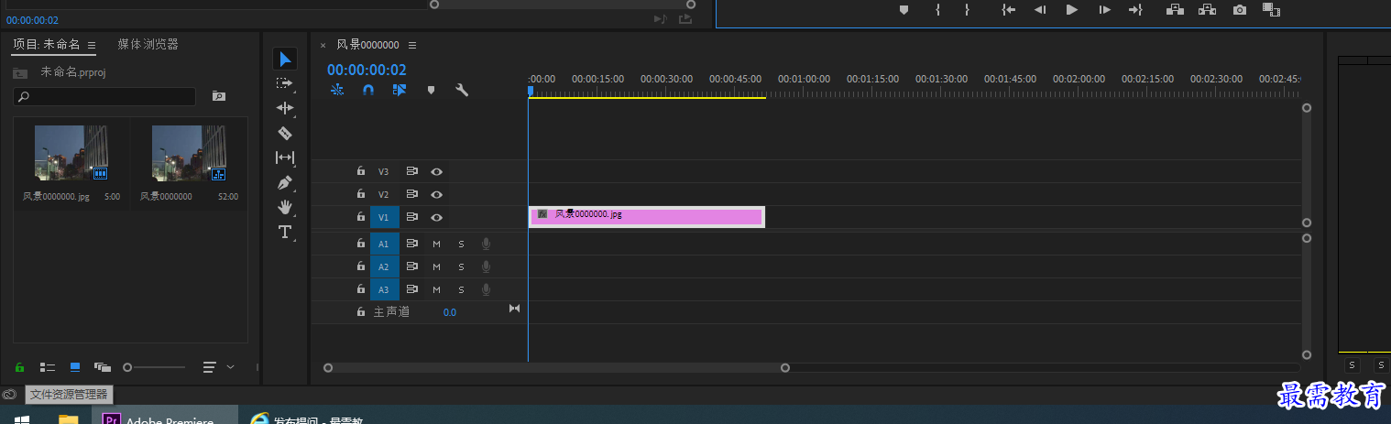Close the 风景0000000 sequence tab
This screenshot has width=1391, height=424.
click(x=323, y=45)
